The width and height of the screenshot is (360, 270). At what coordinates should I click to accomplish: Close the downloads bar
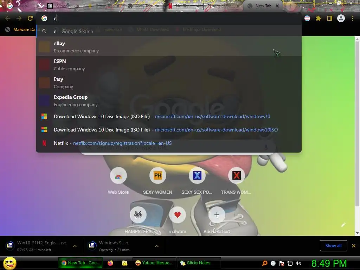click(x=354, y=246)
